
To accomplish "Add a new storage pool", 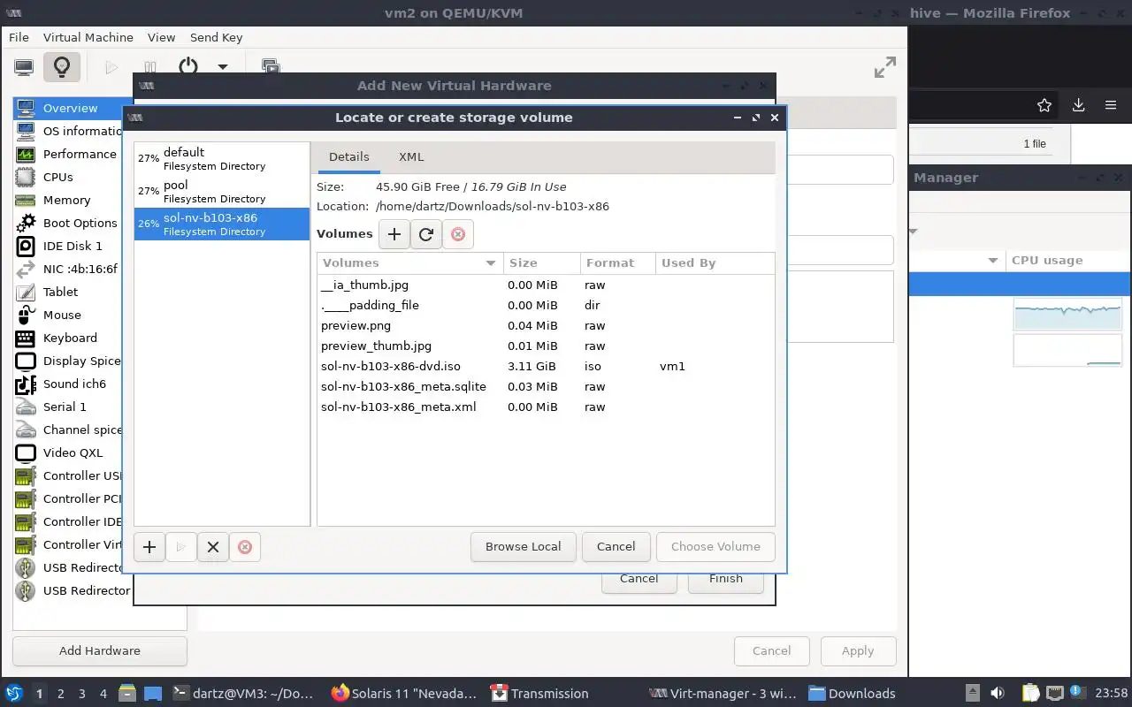I will point(149,547).
